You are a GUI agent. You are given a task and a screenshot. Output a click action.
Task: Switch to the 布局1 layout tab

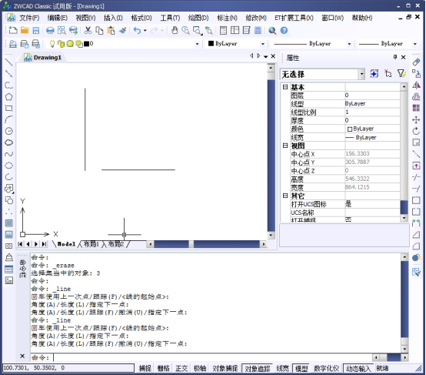[92, 244]
